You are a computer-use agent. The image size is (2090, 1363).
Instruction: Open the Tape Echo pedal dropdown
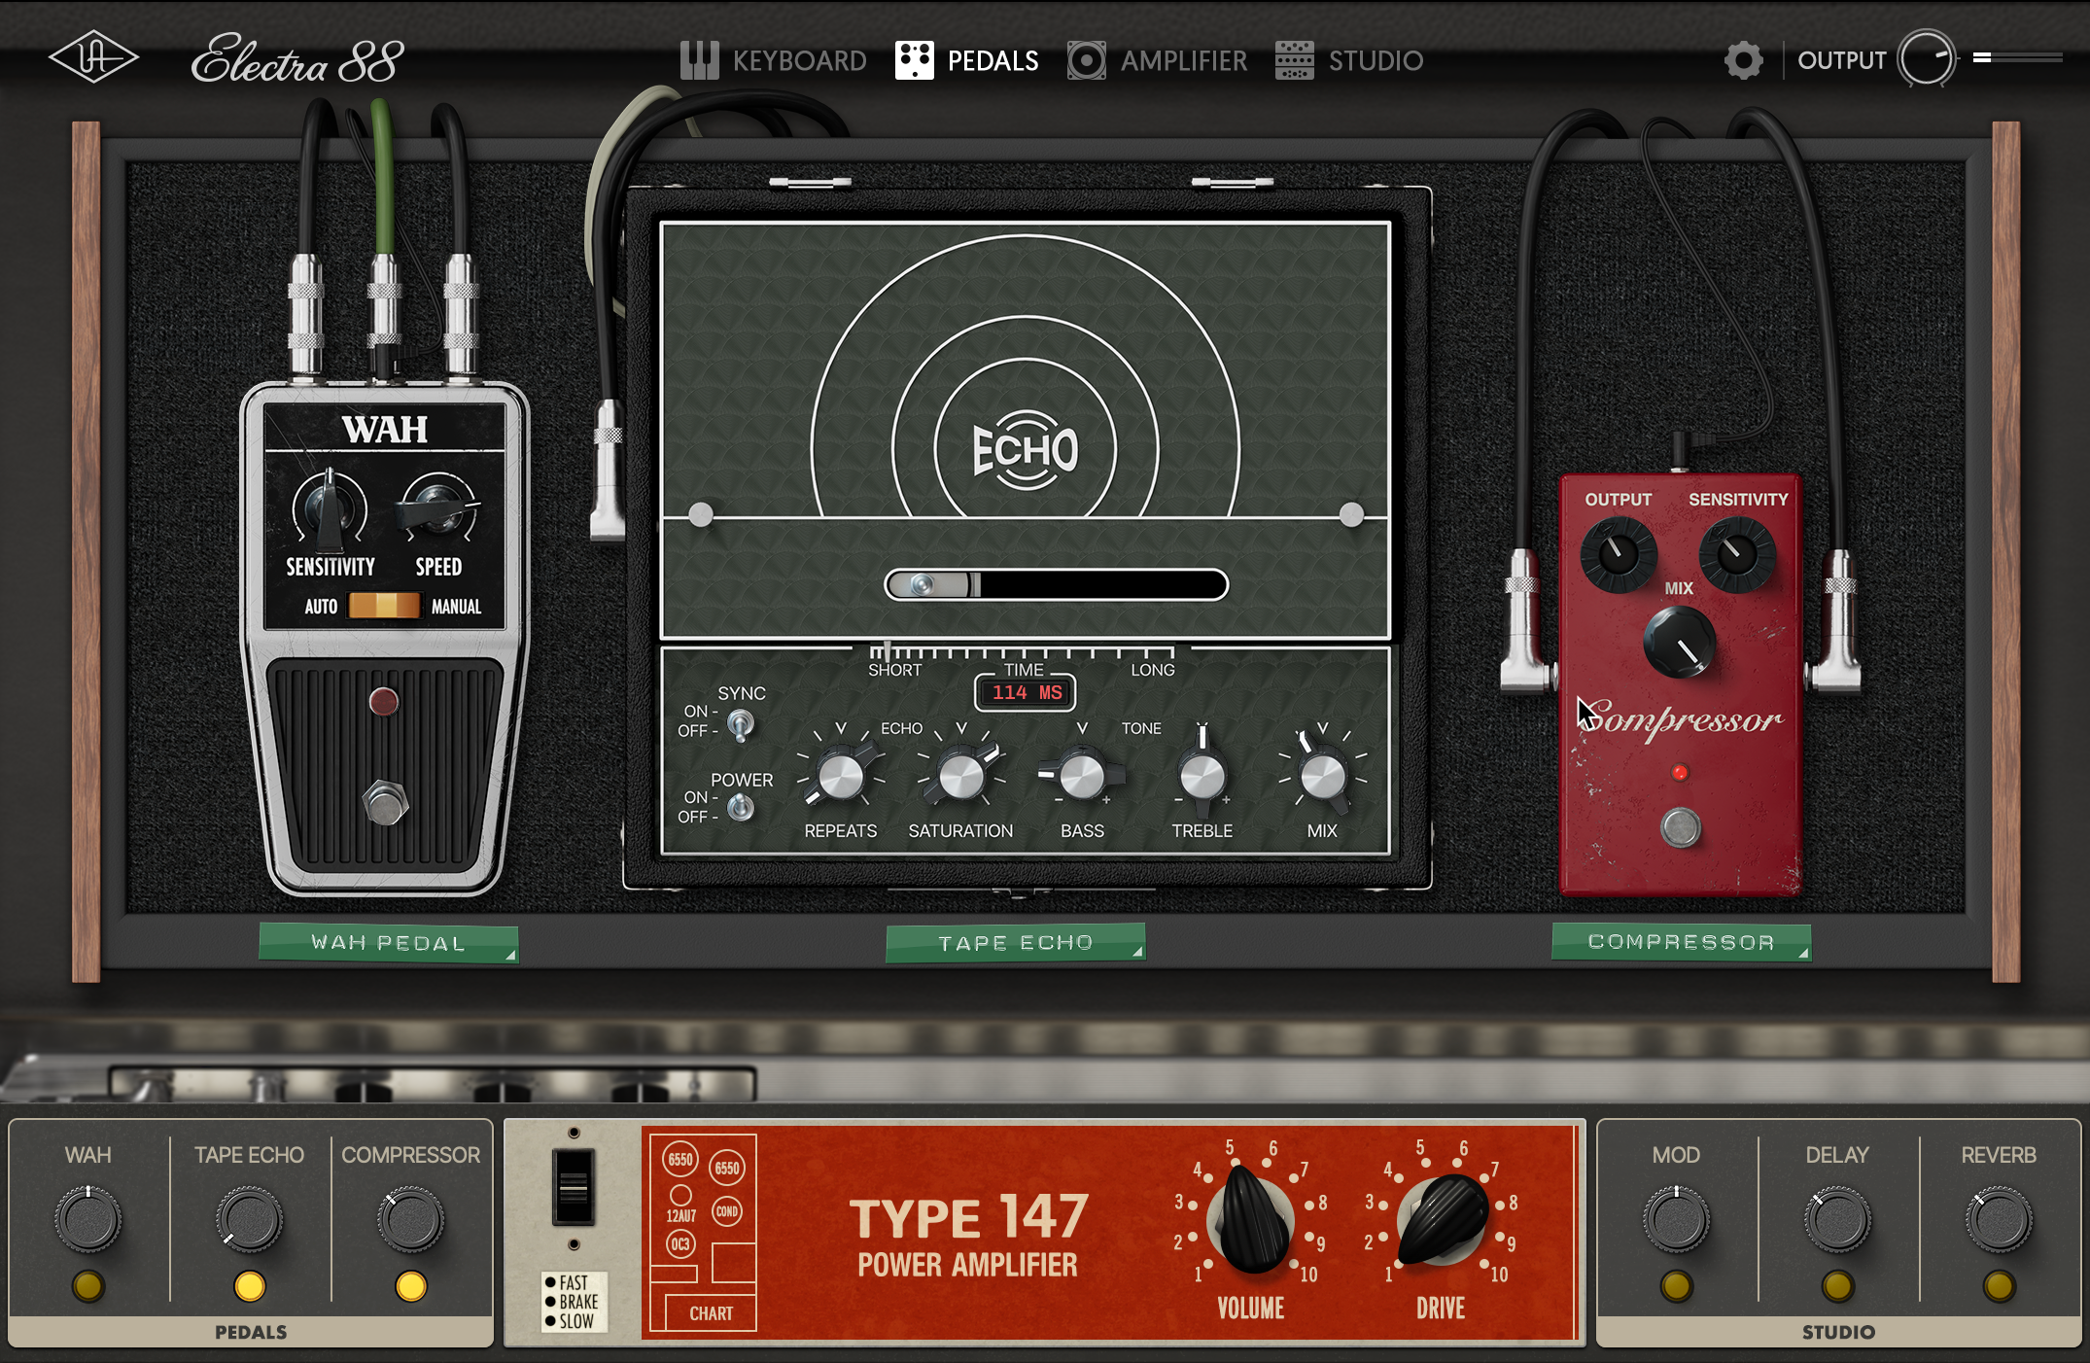click(x=1015, y=943)
